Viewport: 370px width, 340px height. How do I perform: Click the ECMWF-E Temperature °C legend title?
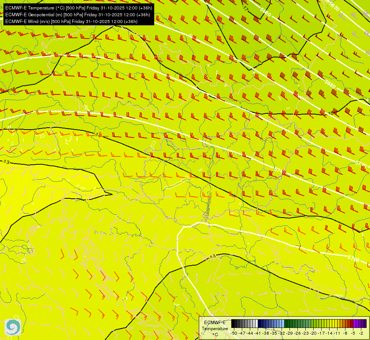[215, 328]
